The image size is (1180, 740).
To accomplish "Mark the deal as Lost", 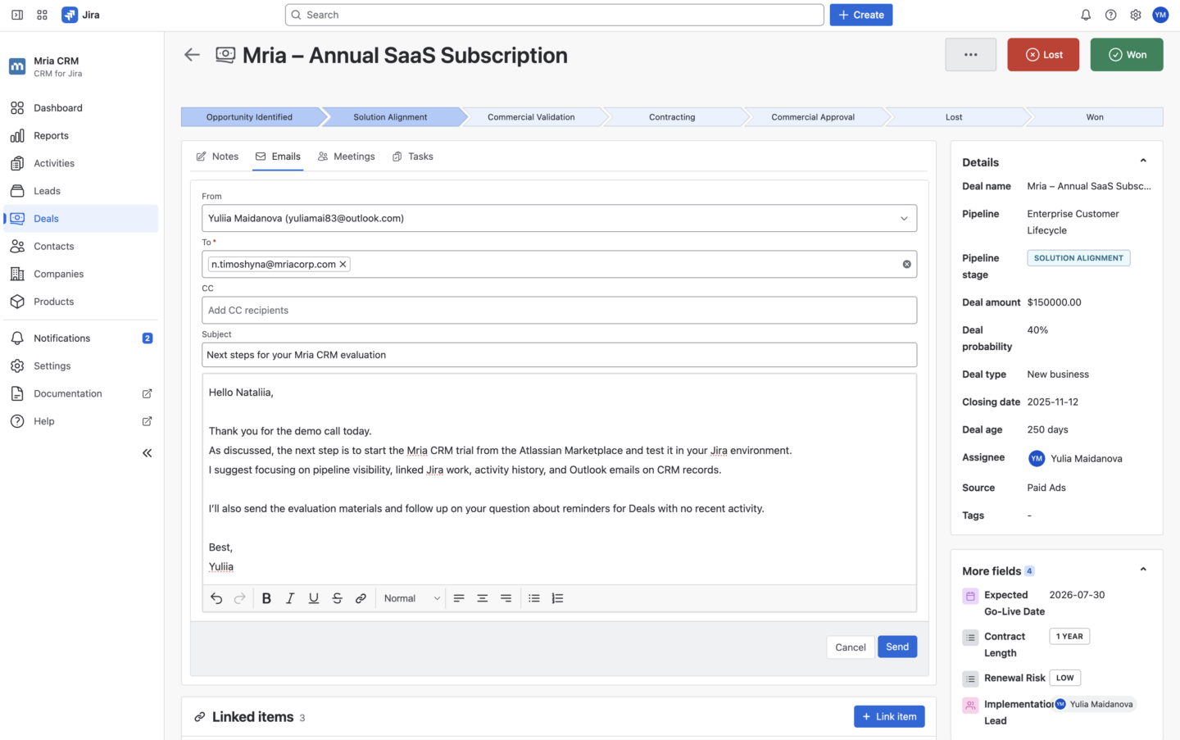I will (x=1043, y=55).
